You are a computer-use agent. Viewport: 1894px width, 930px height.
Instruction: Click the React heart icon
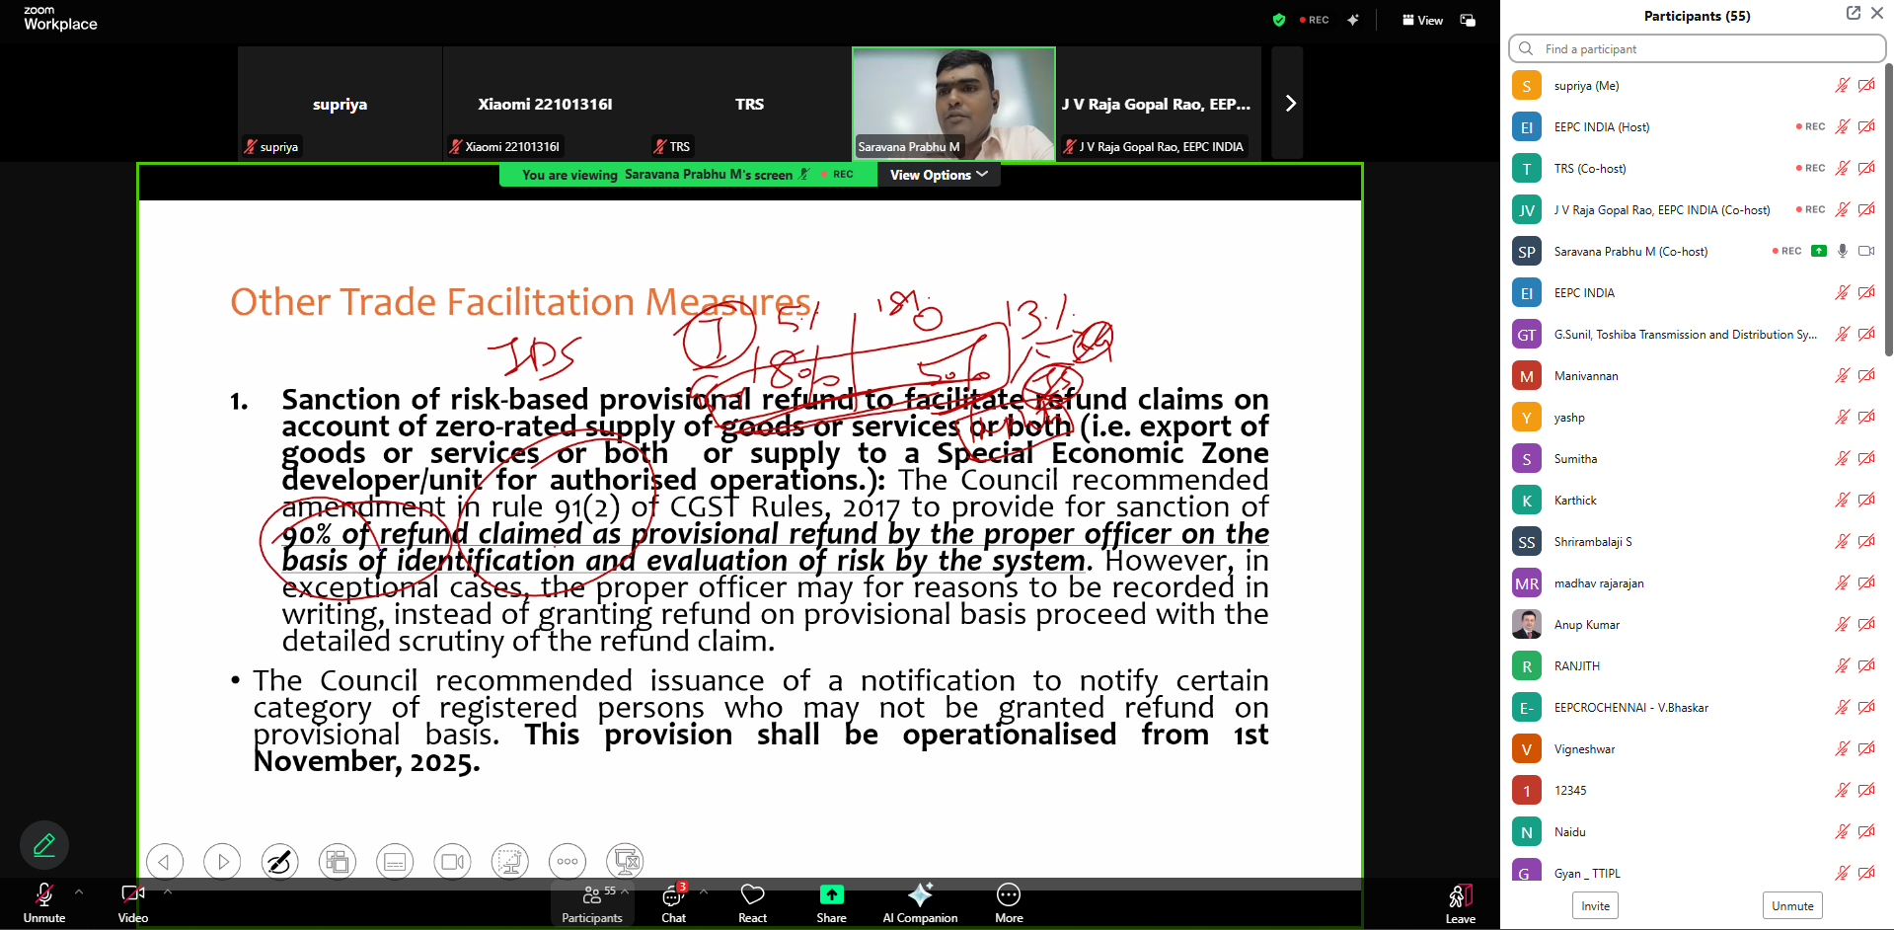[x=752, y=902]
